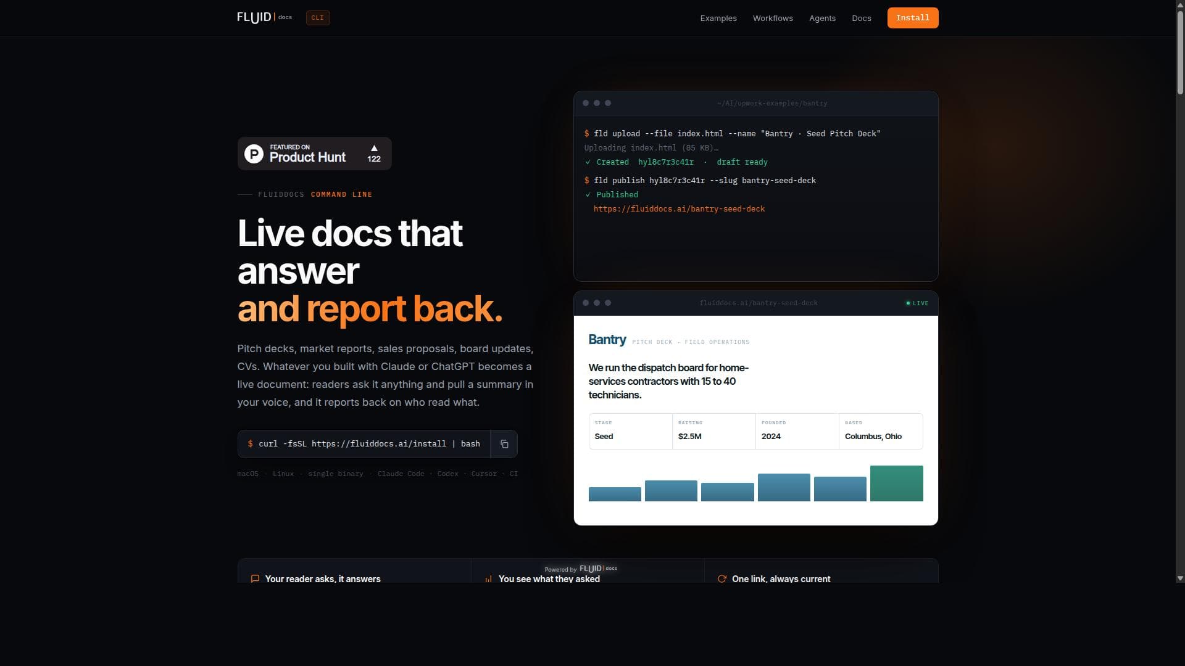Click the Powered by FLUID docs badge

[581, 569]
